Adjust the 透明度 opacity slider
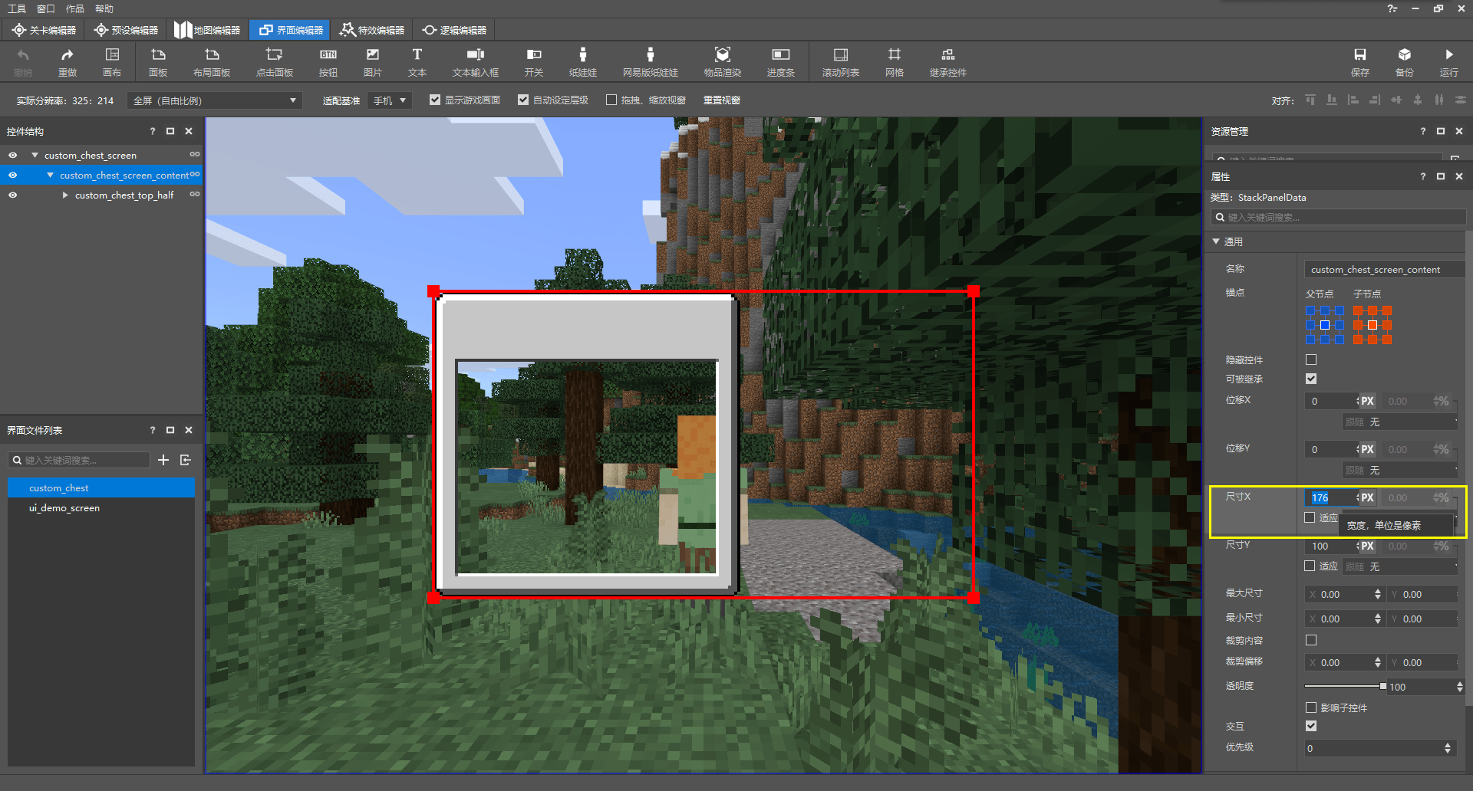The height and width of the screenshot is (791, 1473). tap(1346, 687)
